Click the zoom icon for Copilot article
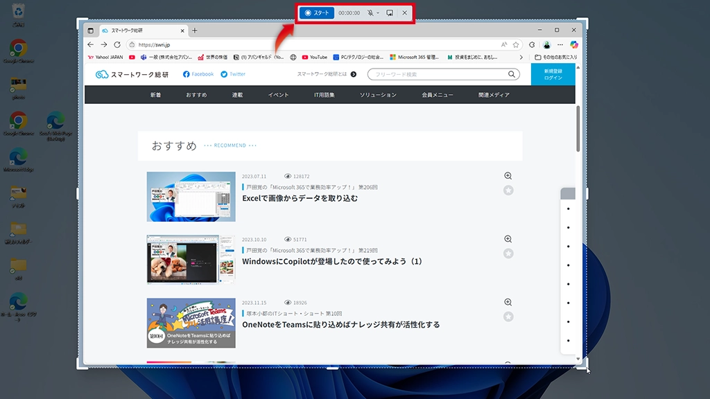The height and width of the screenshot is (399, 710). click(x=508, y=239)
